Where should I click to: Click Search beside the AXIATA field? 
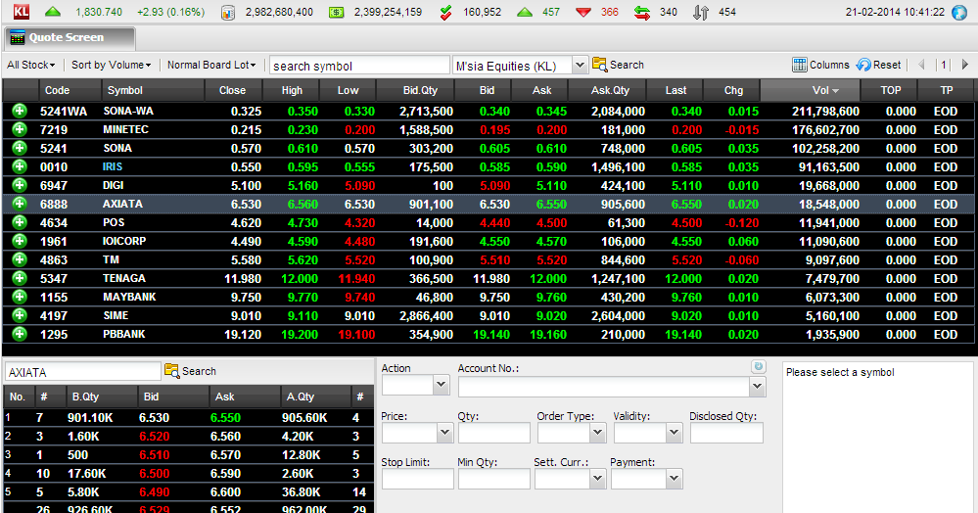tap(190, 371)
